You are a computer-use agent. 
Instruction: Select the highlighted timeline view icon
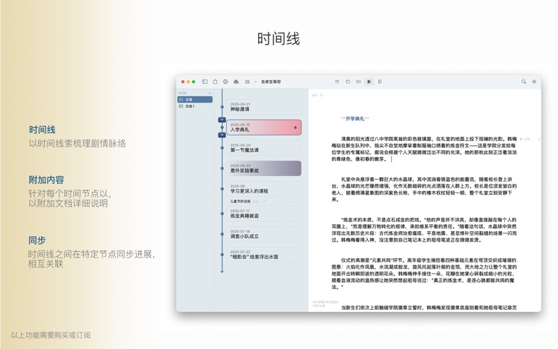pos(369,82)
